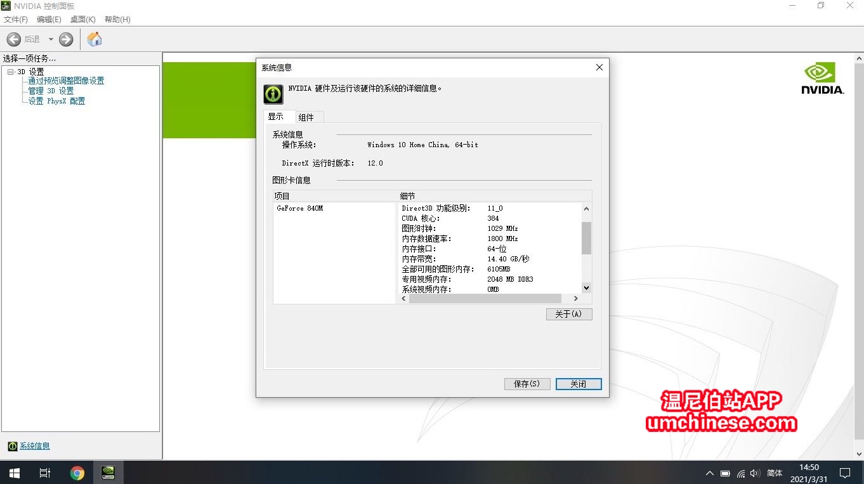
Task: Select 通过预览调整图像设置 in the task tree
Action: [66, 81]
